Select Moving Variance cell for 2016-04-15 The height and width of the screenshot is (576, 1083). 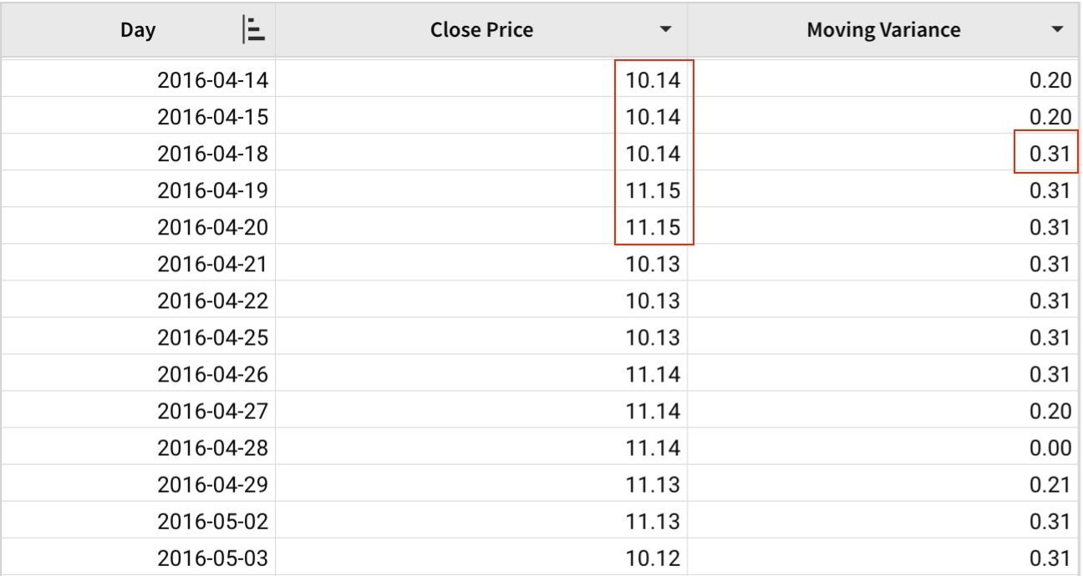click(1050, 118)
